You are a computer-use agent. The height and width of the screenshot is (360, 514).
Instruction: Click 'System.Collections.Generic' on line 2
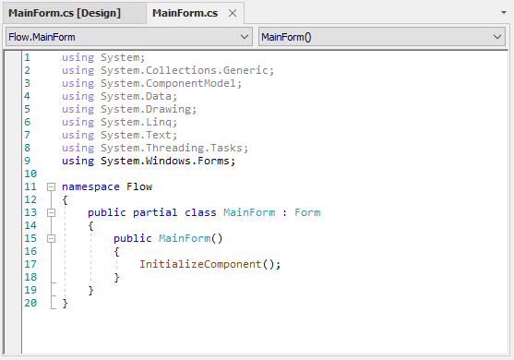[x=185, y=70]
